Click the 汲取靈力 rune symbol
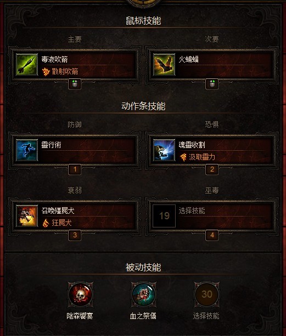The width and height of the screenshot is (286, 336). pyautogui.click(x=183, y=157)
